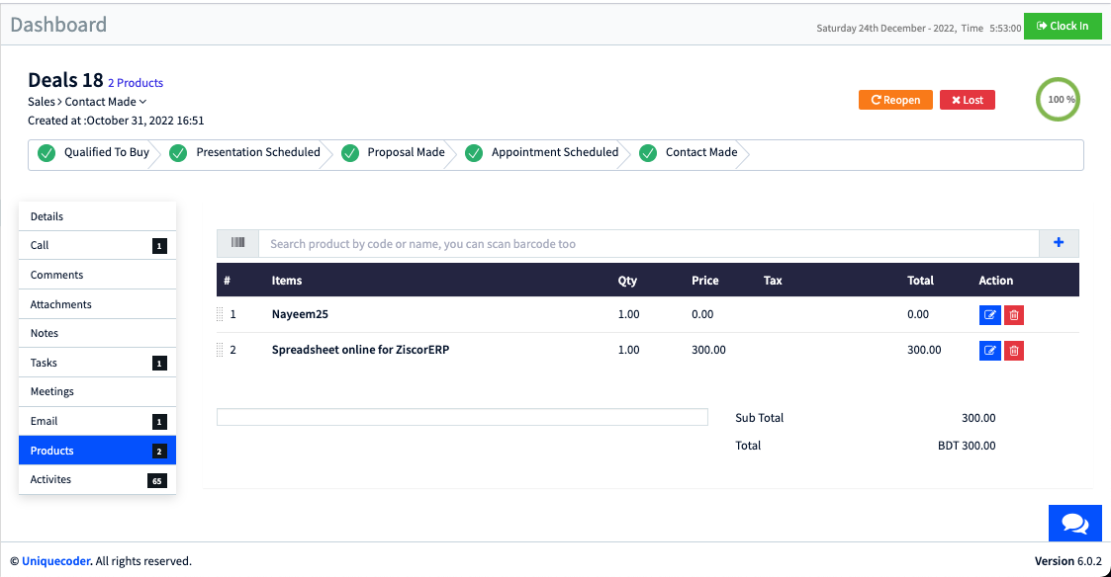Click the barcode scan icon
This screenshot has width=1111, height=577.
point(237,243)
